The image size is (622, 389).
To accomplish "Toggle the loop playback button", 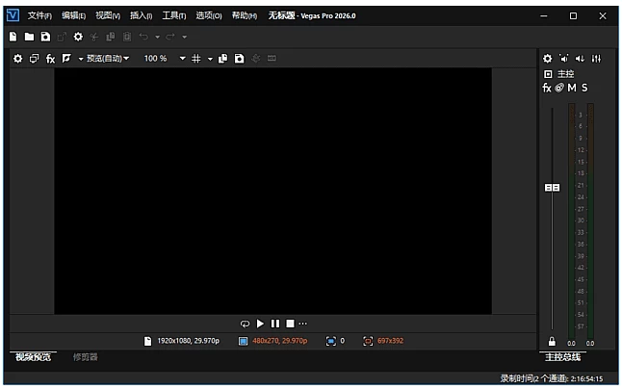I will pyautogui.click(x=246, y=324).
